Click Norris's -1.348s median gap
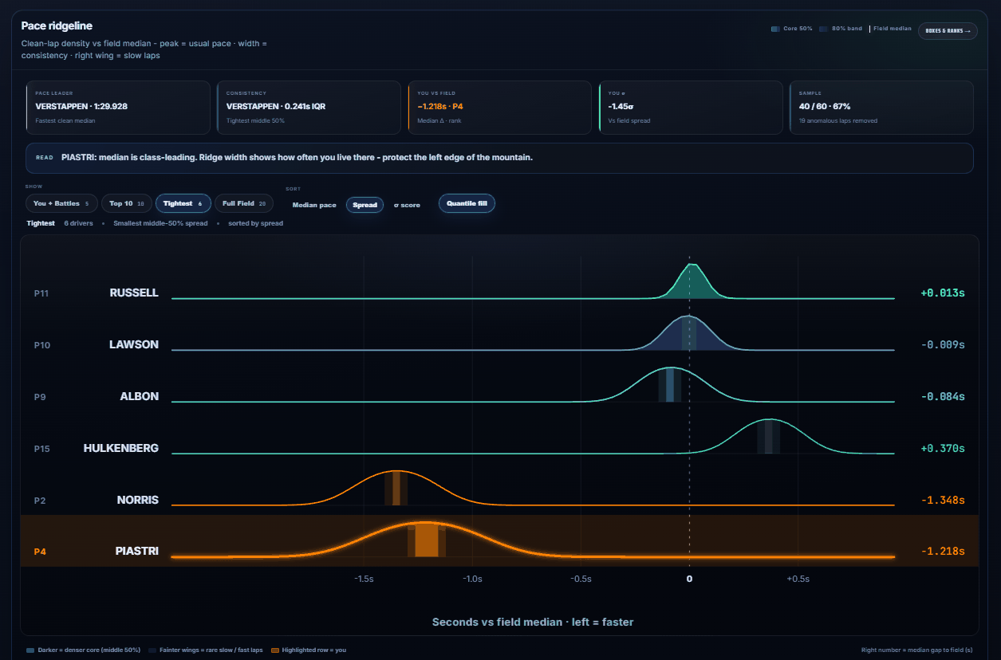The image size is (1001, 660). 943,500
